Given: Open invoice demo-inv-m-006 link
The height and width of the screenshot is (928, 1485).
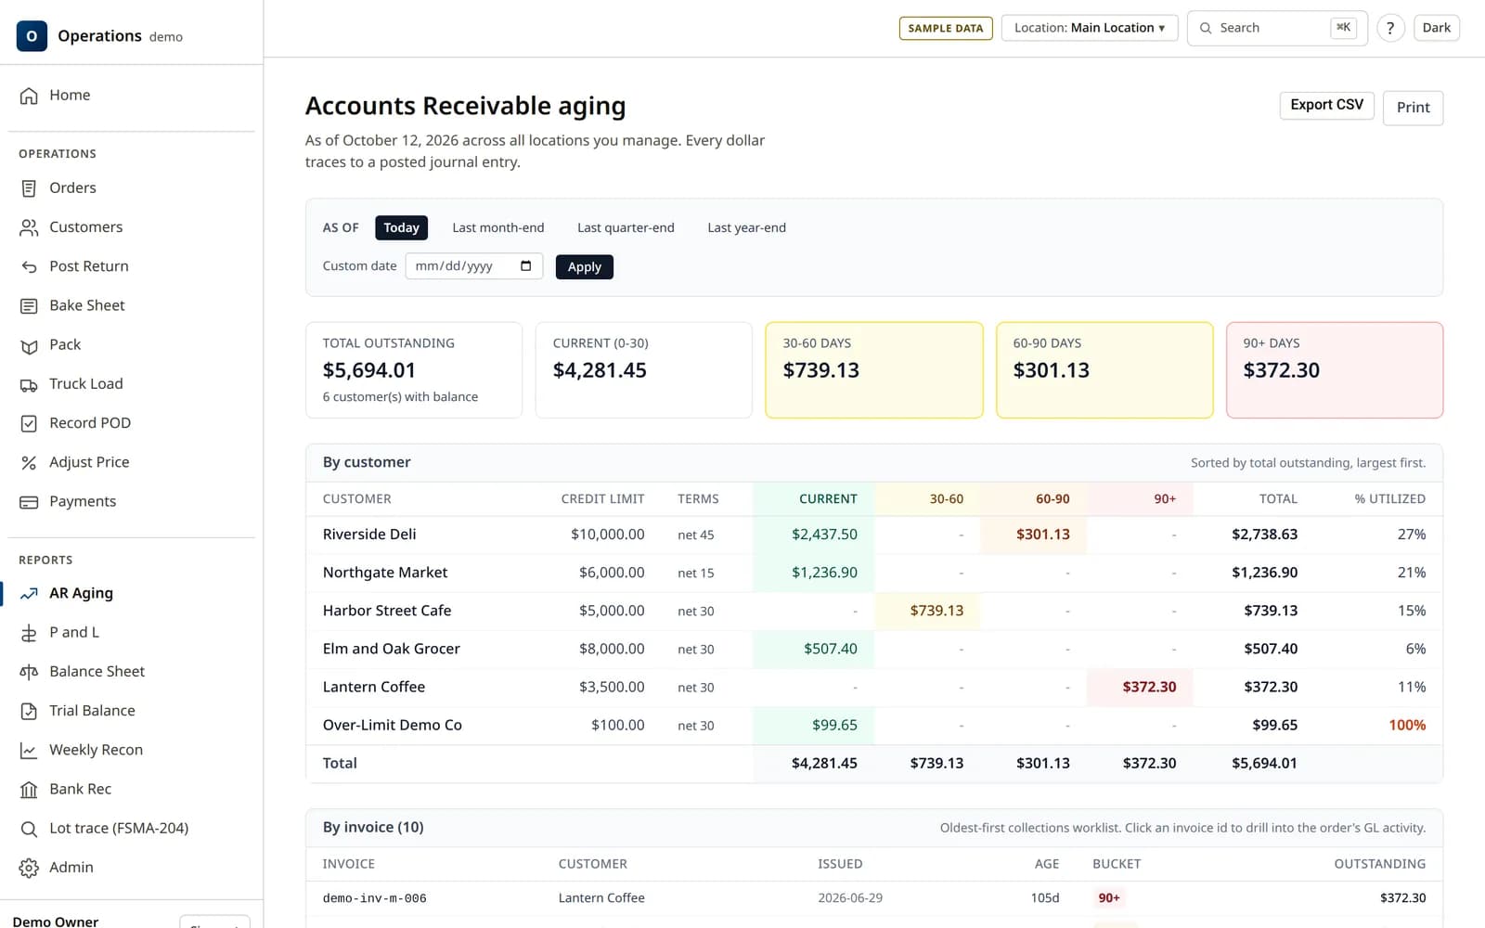Looking at the screenshot, I should pyautogui.click(x=374, y=898).
